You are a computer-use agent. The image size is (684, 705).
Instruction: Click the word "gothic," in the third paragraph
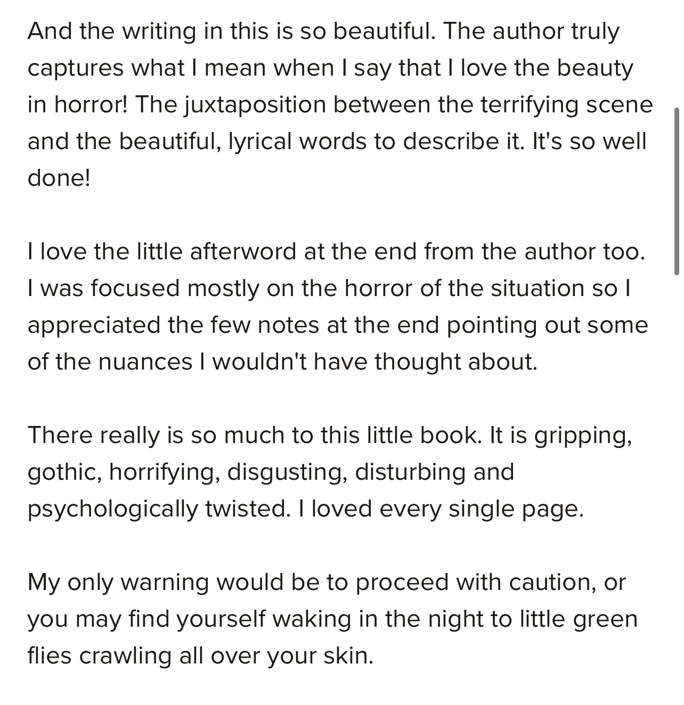point(65,472)
